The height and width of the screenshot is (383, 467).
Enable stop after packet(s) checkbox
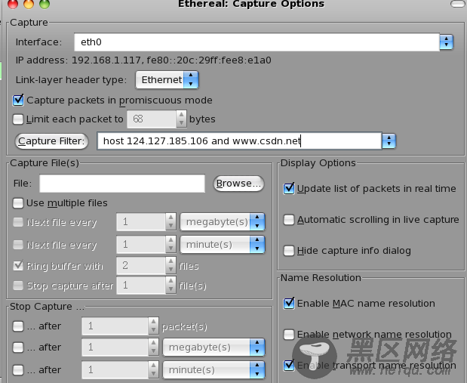point(18,326)
